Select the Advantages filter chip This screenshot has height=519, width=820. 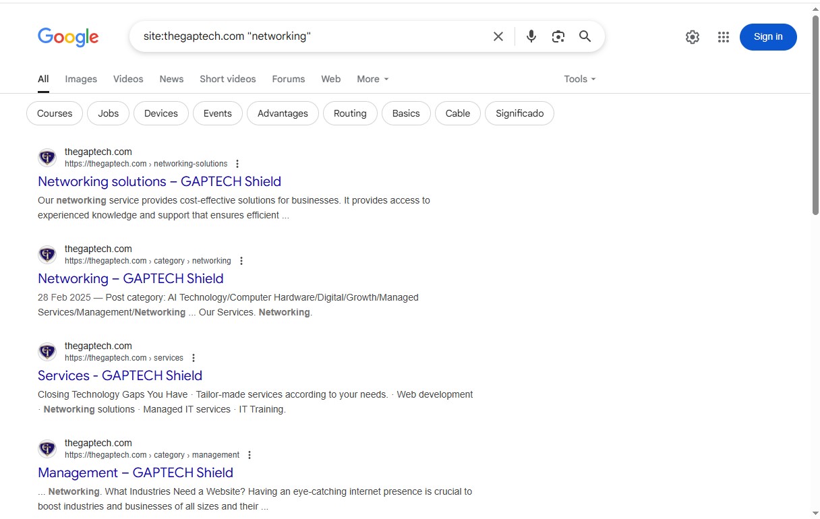pos(283,113)
